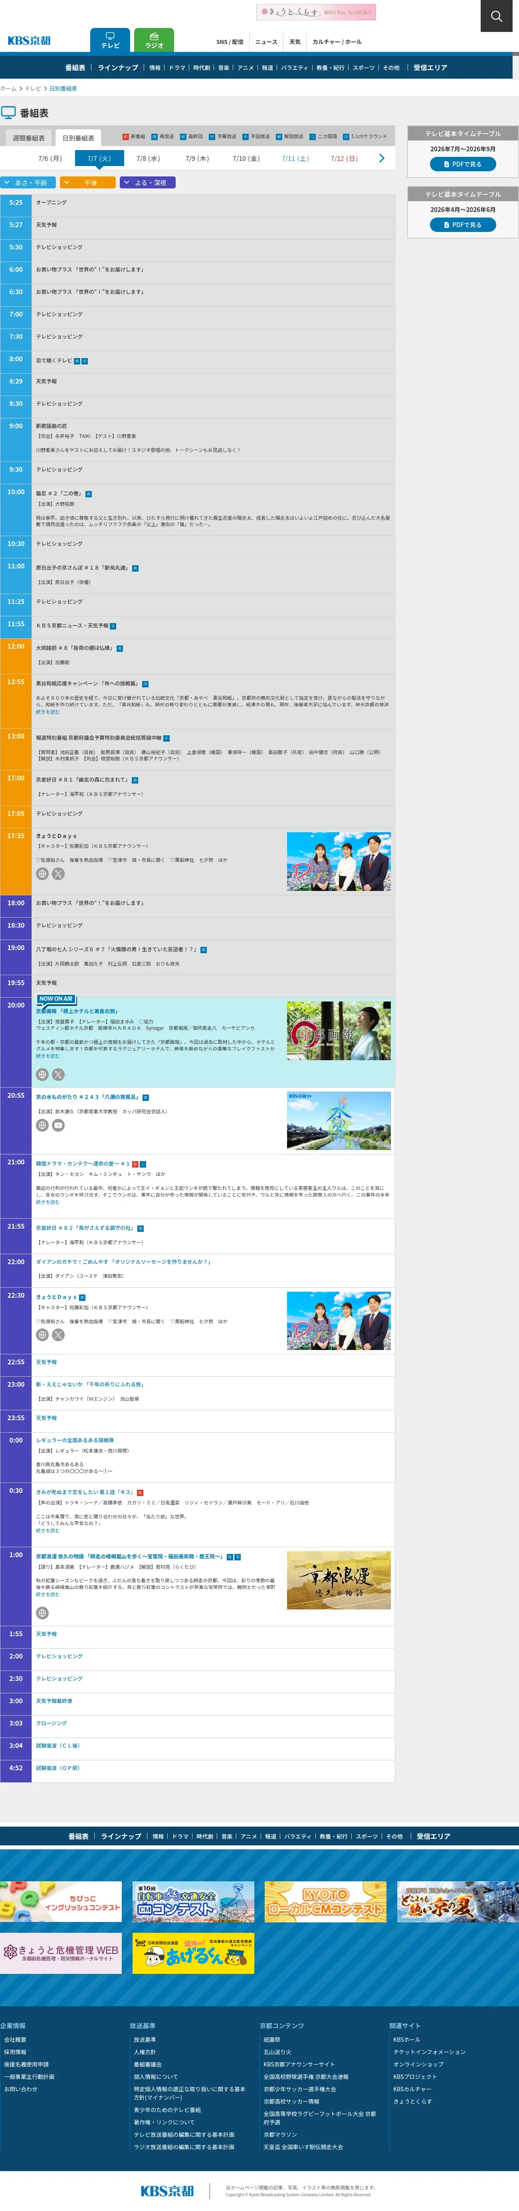Image resolution: width=519 pixels, height=2211 pixels.
Task: Expand 続きを読む for 京都画報 at 20:00
Action: [48, 1056]
